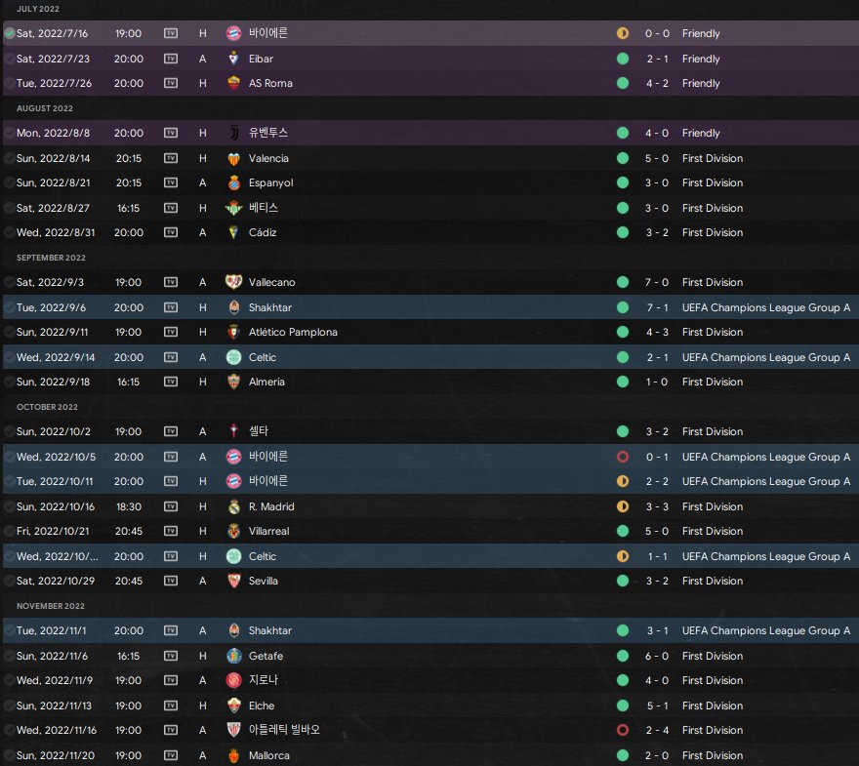The width and height of the screenshot is (859, 766).
Task: Click the SEPTEMBER 2022 month header
Action: coord(51,258)
